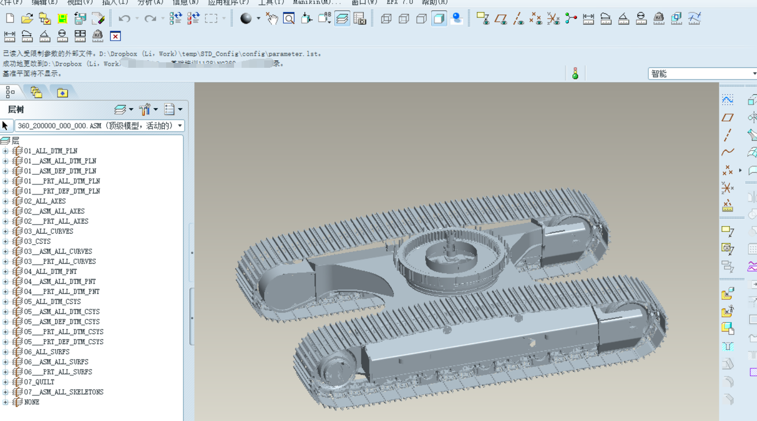Open the Manikin menu
Screen dimensions: 757x421
(x=317, y=2)
